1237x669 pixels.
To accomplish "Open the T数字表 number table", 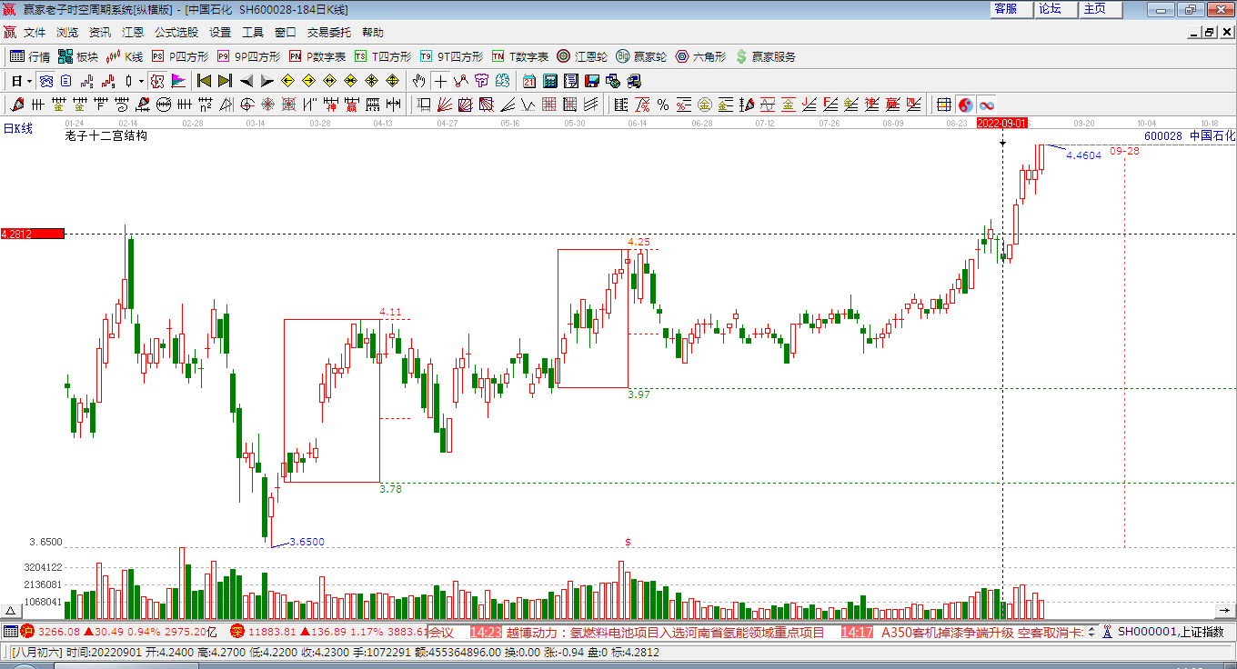I will (520, 56).
